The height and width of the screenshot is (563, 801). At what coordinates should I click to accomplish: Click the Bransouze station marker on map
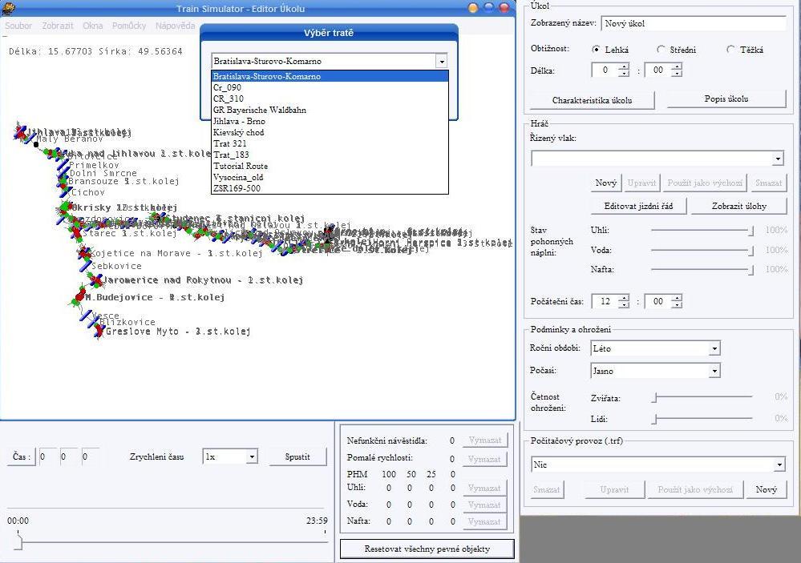tap(62, 182)
